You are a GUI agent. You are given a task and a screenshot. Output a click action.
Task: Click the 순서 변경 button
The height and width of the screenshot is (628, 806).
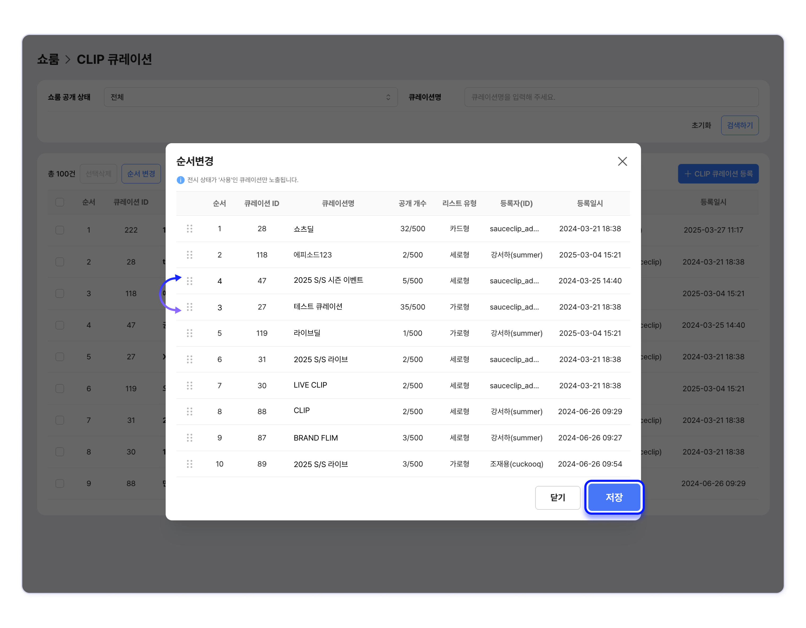point(141,174)
